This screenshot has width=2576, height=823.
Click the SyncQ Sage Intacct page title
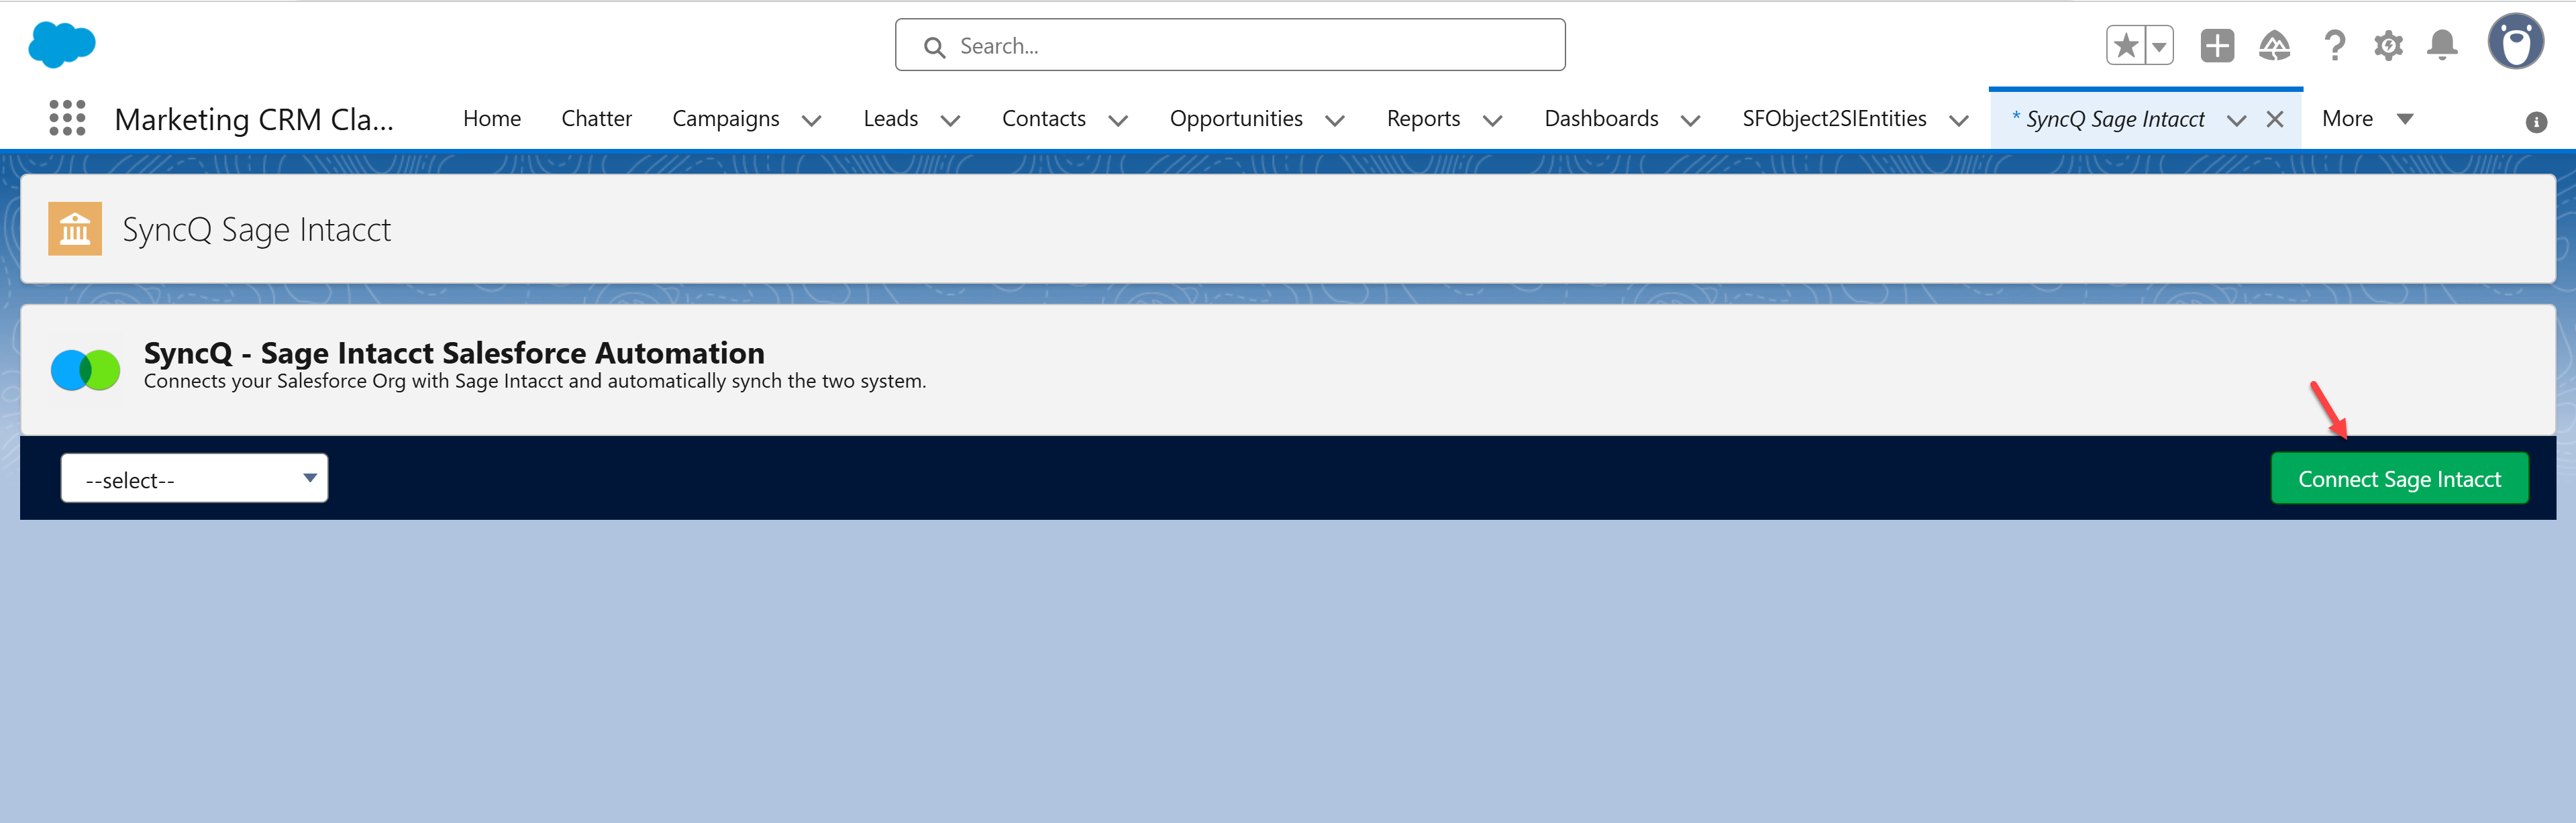(256, 230)
